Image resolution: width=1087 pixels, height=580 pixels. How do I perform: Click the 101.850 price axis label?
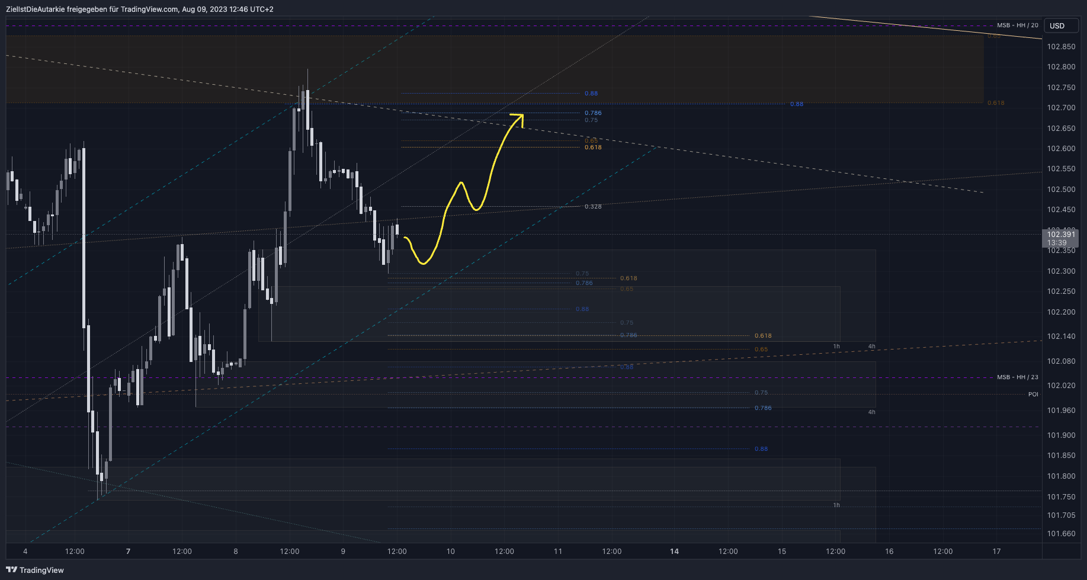click(1061, 456)
